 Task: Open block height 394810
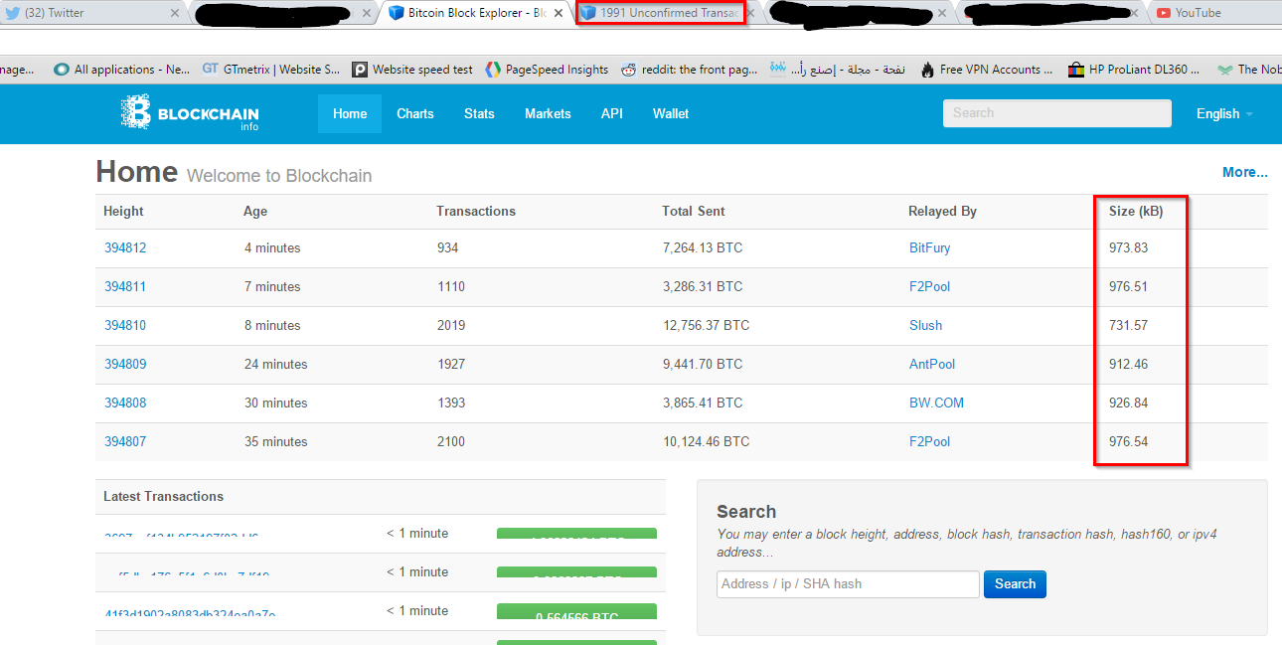click(125, 325)
